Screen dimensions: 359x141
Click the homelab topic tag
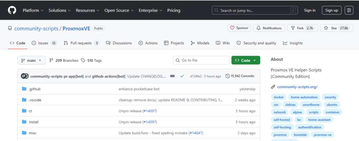tap(300, 134)
